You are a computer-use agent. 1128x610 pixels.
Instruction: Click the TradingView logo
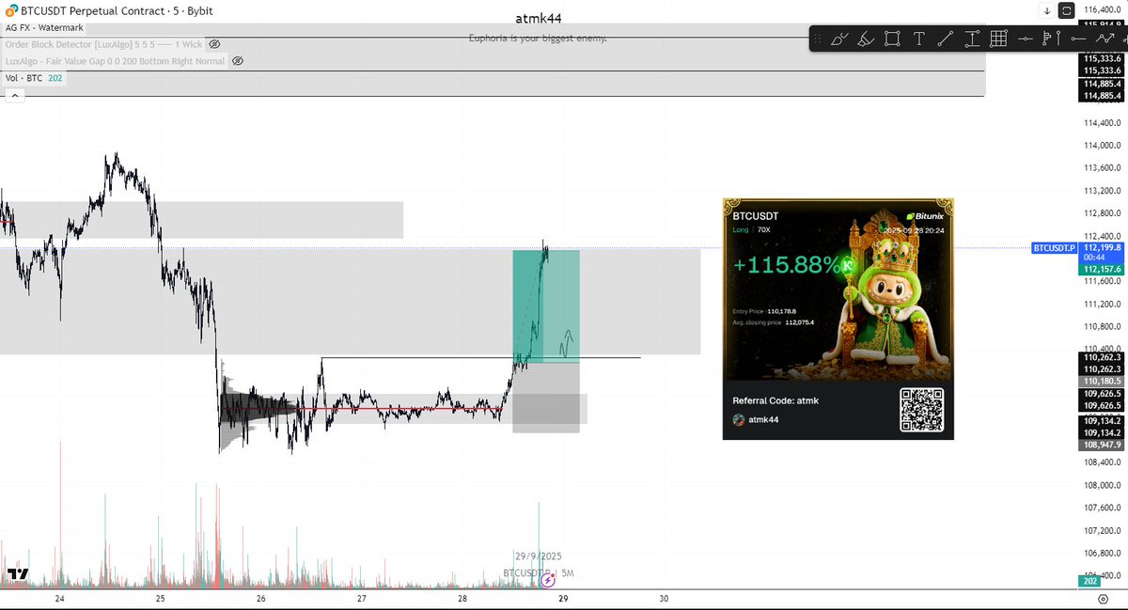[17, 573]
